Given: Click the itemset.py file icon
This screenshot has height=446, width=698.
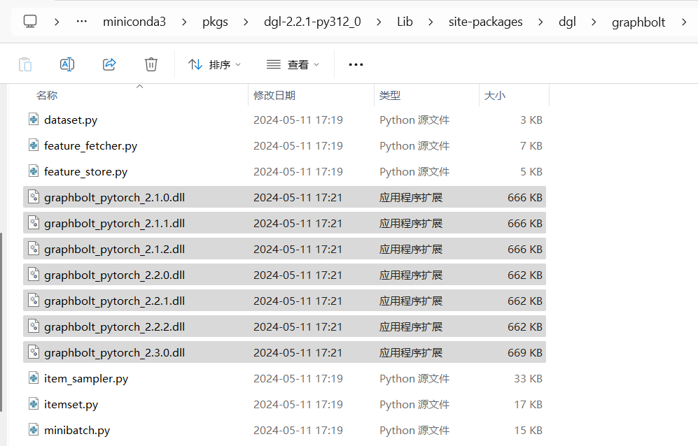Looking at the screenshot, I should (x=34, y=403).
